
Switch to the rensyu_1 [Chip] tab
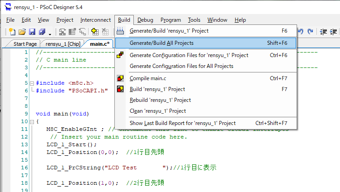click(63, 44)
